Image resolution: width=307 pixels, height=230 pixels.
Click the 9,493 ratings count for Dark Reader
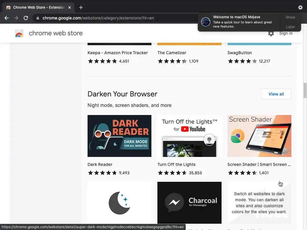[x=124, y=173]
